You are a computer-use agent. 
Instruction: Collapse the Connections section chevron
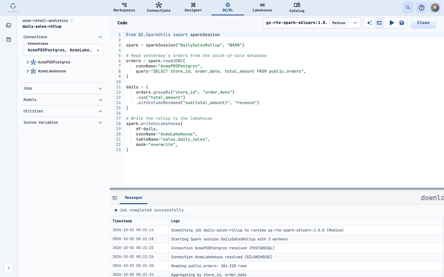tap(100, 37)
